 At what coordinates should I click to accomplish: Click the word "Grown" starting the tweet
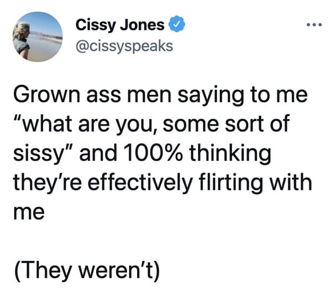[47, 95]
